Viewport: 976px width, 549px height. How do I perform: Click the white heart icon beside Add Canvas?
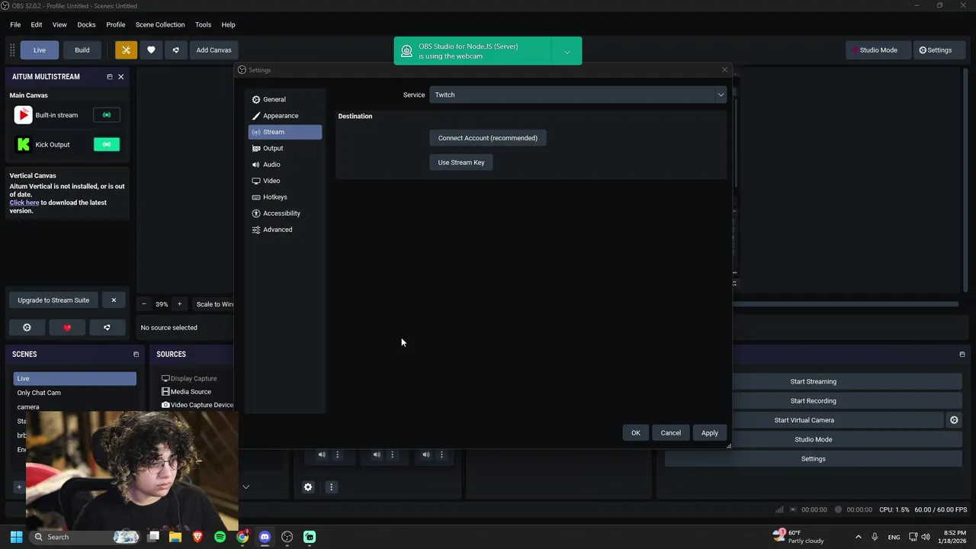point(151,50)
